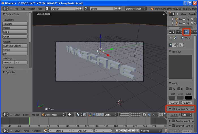The height and width of the screenshot is (134, 198).
Task: Pin the properties context with pushpin icon
Action: click(x=171, y=38)
